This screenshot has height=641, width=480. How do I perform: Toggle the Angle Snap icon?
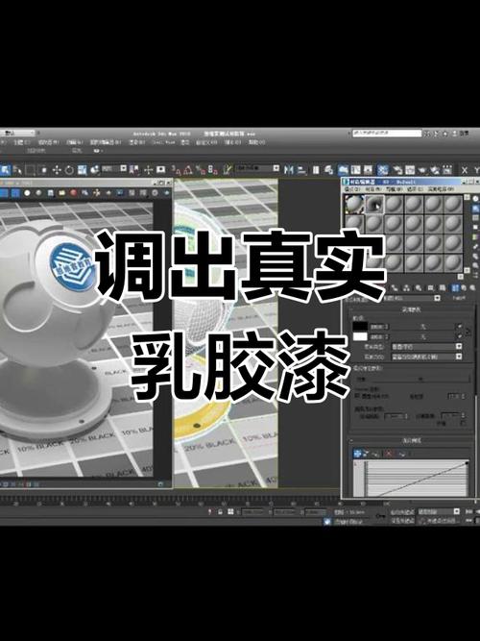pyautogui.click(x=187, y=170)
